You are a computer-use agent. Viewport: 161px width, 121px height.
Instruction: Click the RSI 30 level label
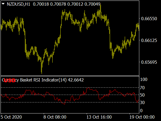pyautogui.click(x=142, y=102)
